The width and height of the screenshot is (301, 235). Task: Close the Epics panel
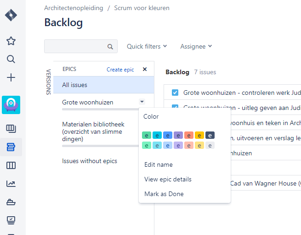click(x=145, y=69)
